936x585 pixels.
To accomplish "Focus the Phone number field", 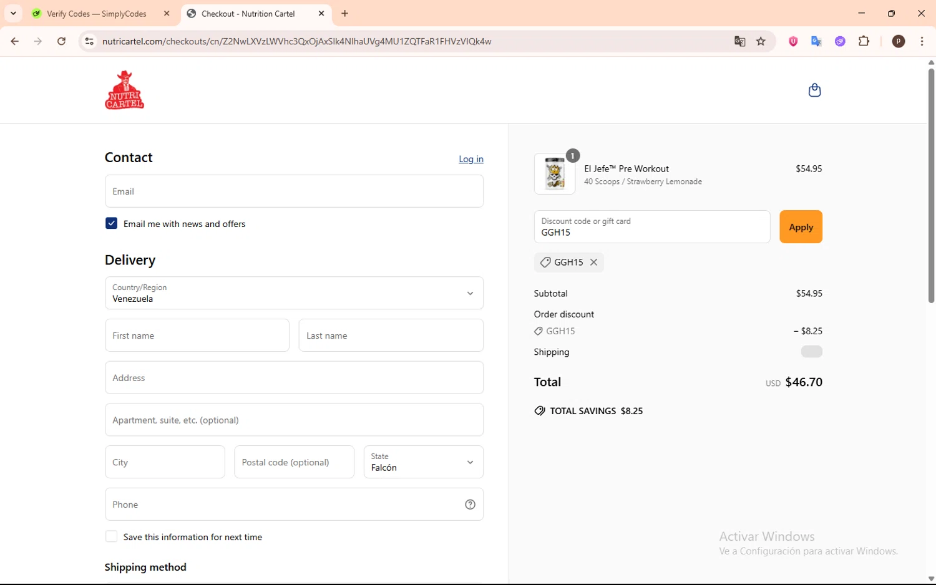I will tap(294, 504).
